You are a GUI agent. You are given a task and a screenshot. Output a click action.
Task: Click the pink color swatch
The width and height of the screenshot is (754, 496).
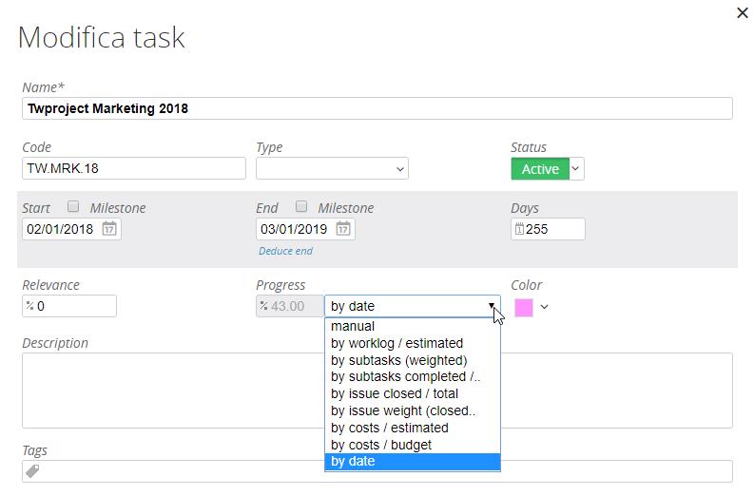coord(524,307)
